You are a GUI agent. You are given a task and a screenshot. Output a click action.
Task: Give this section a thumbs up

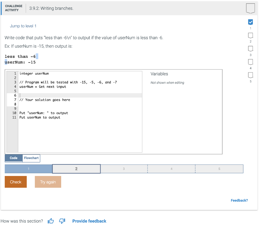(50, 221)
